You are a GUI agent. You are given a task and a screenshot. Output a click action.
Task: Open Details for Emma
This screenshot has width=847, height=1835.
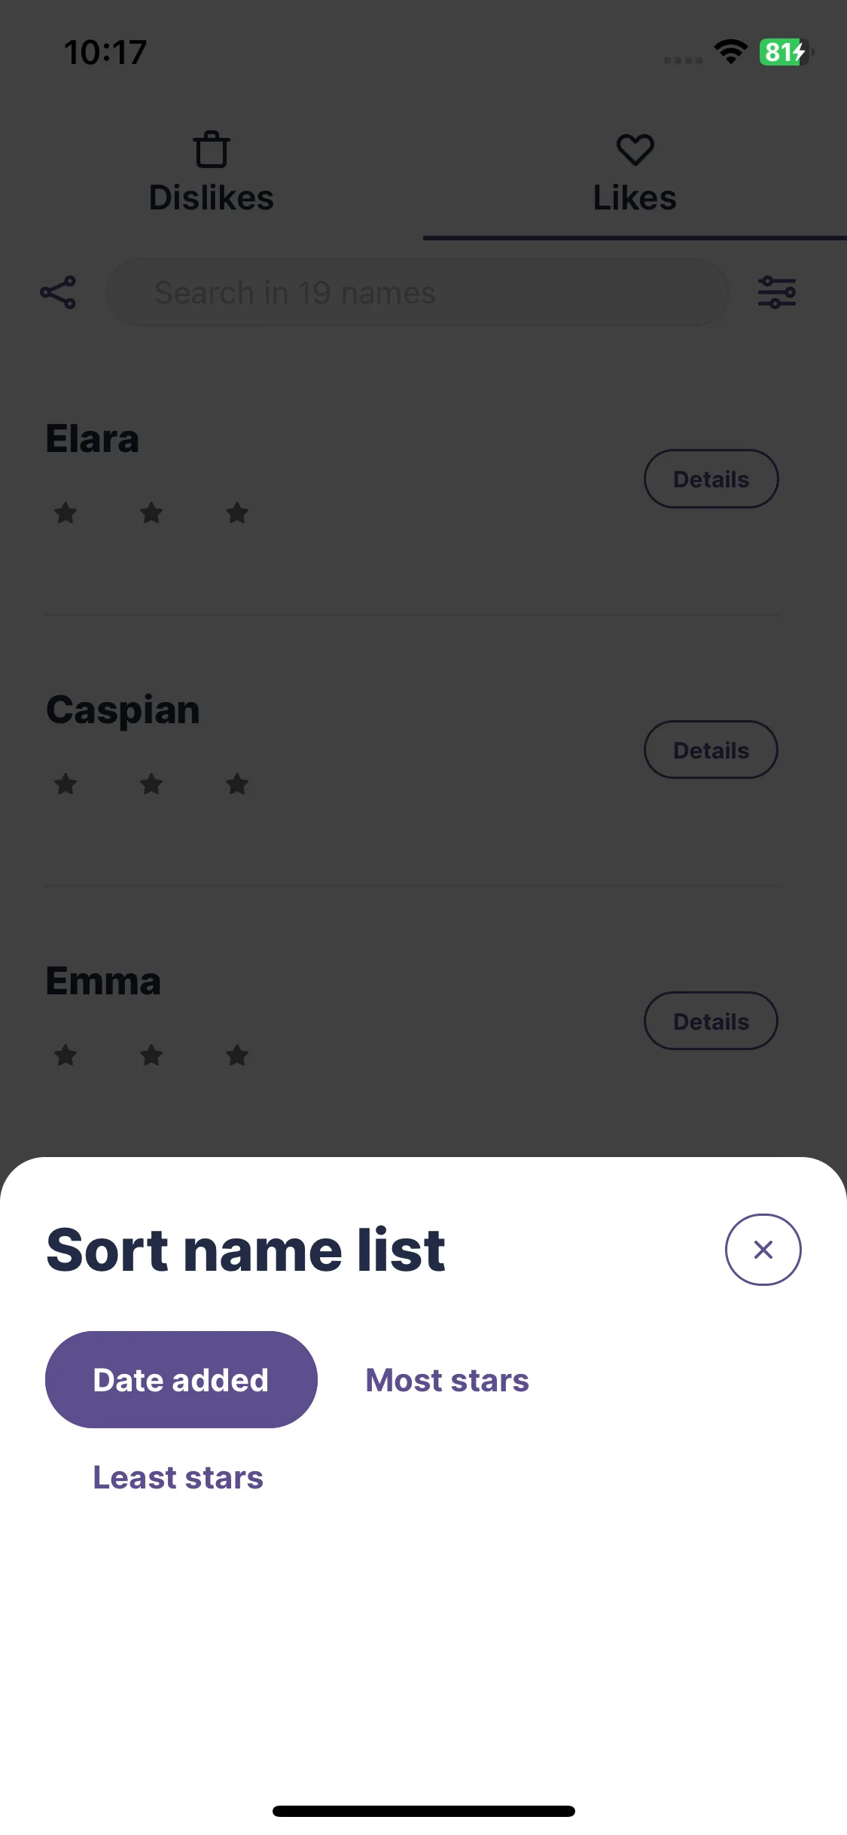pos(711,1021)
